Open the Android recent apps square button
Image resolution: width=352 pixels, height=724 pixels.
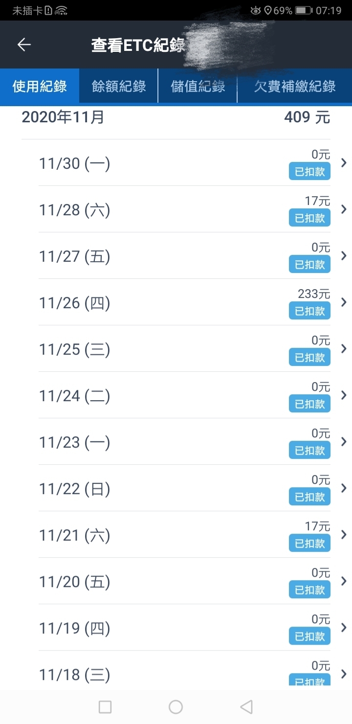pos(105,706)
